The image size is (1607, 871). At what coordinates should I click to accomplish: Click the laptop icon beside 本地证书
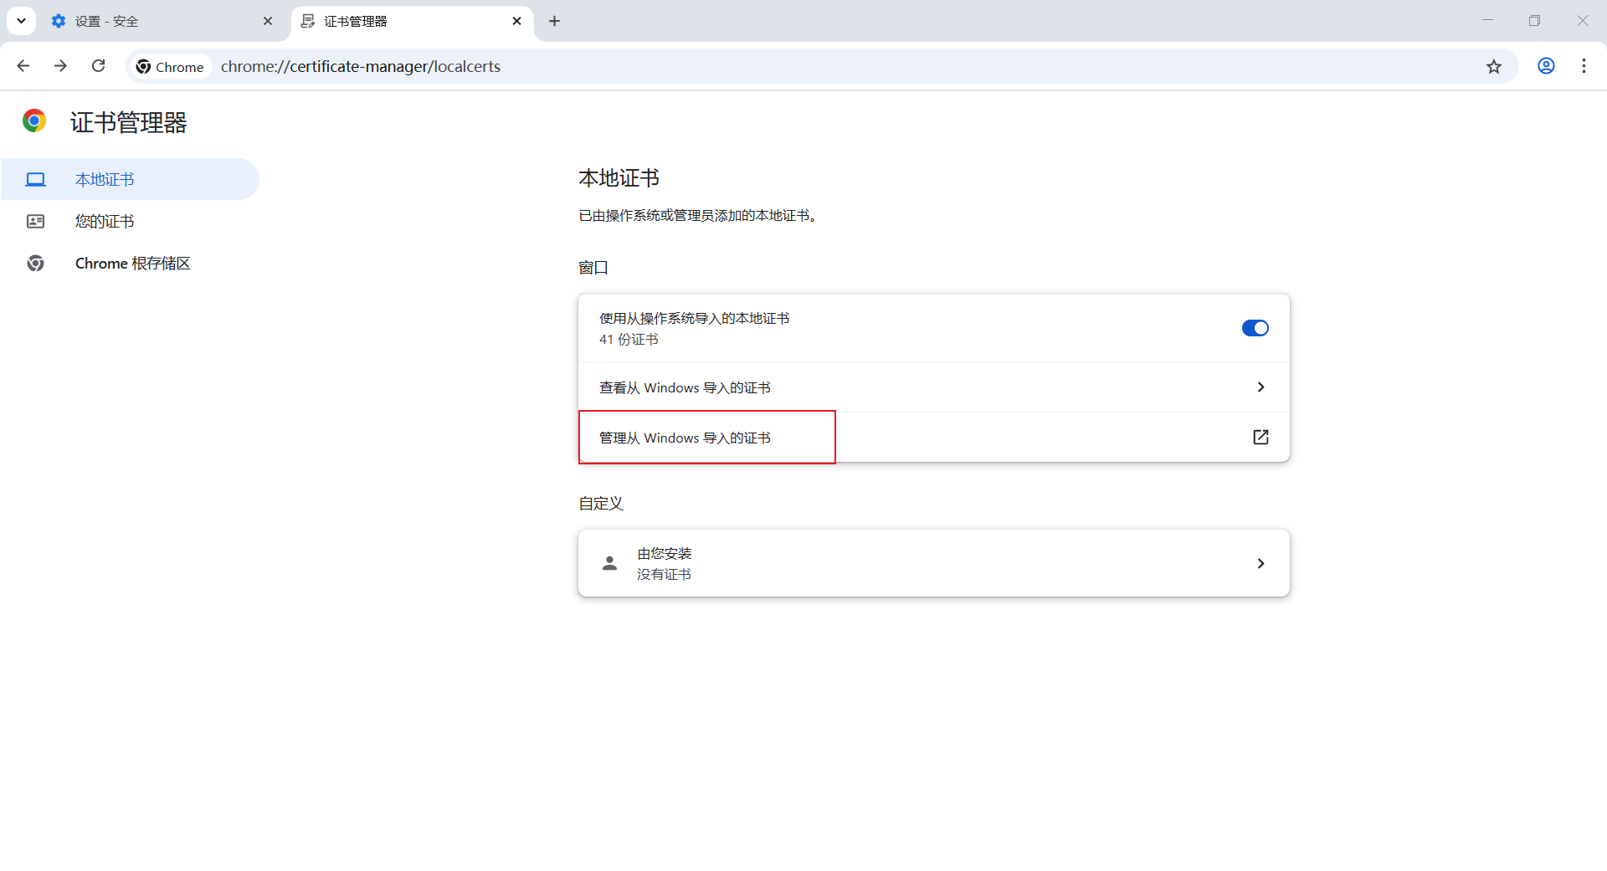[x=35, y=179]
